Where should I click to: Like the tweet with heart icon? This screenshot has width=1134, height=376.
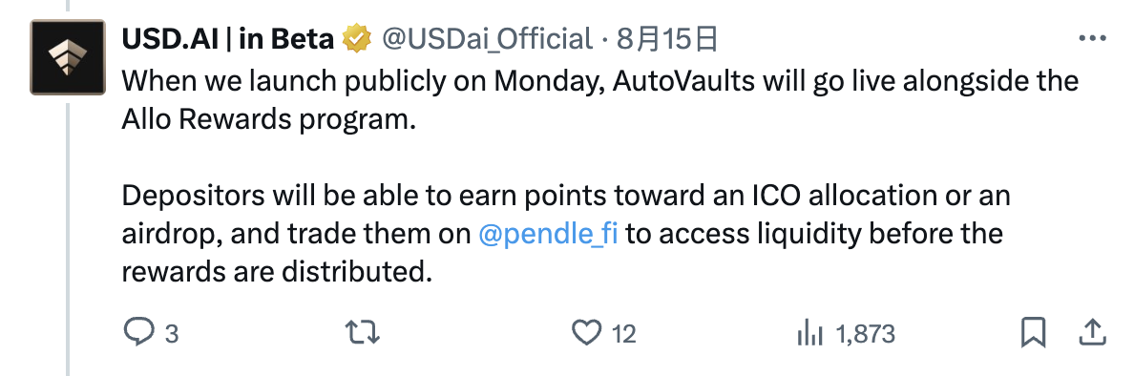point(586,333)
